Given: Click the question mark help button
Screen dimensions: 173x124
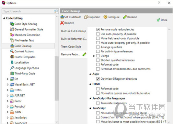Looking at the screenshot, I should pos(159,3).
